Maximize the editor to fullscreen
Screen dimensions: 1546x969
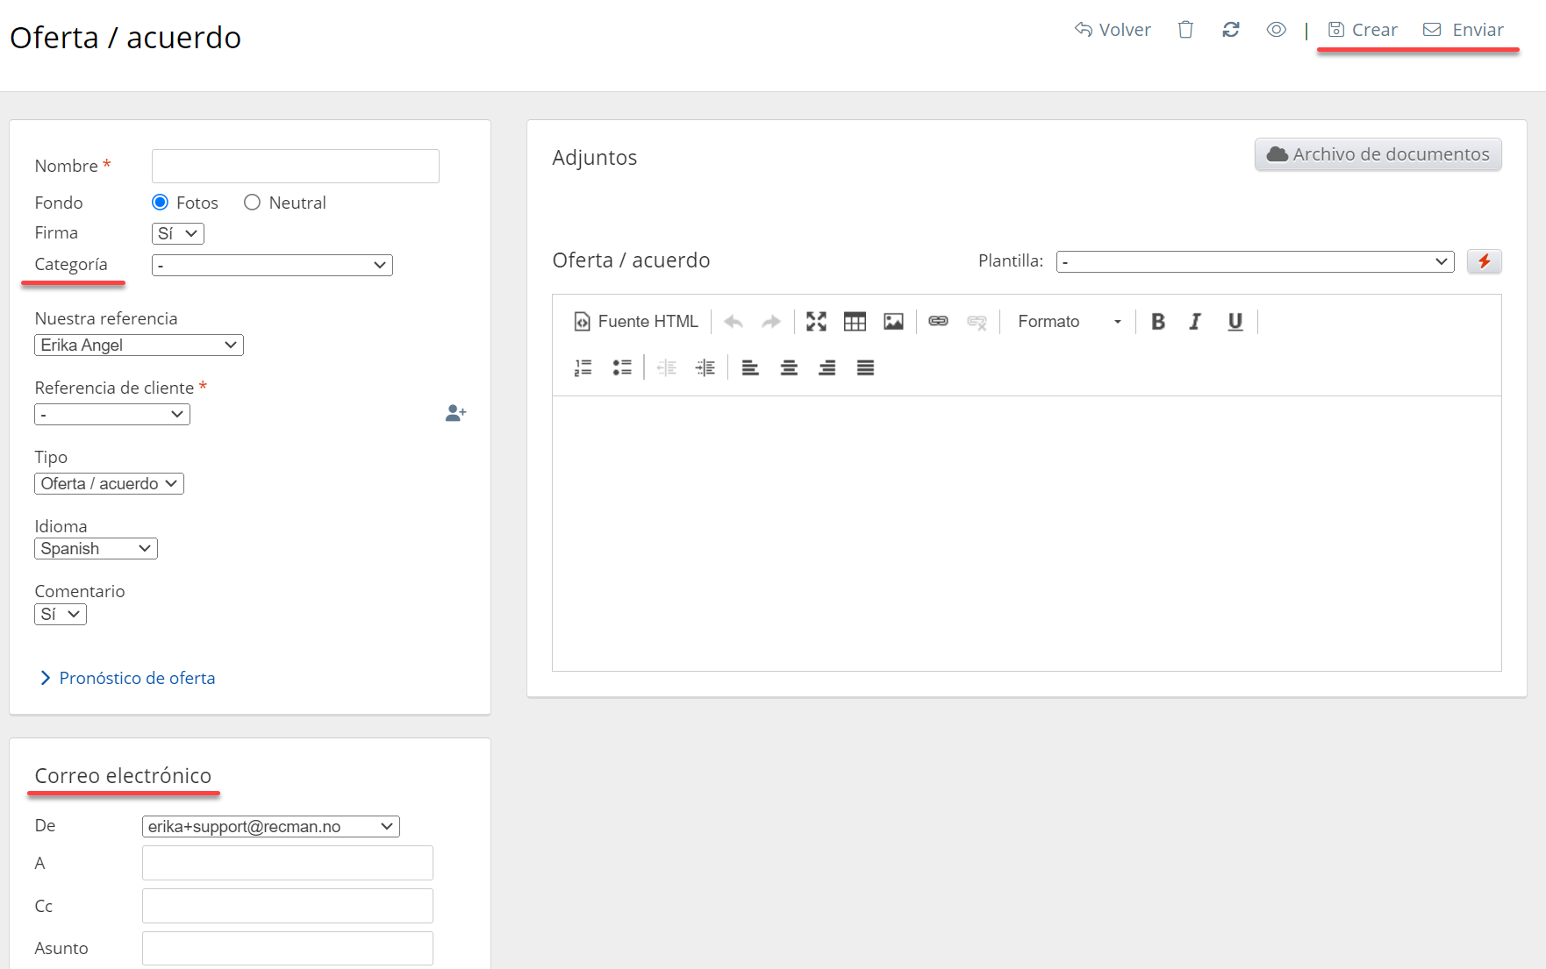(x=816, y=322)
